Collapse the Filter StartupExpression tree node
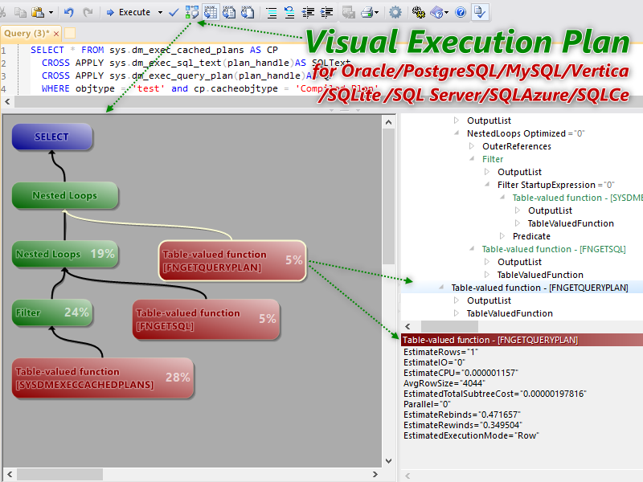This screenshot has width=643, height=482. 487,185
